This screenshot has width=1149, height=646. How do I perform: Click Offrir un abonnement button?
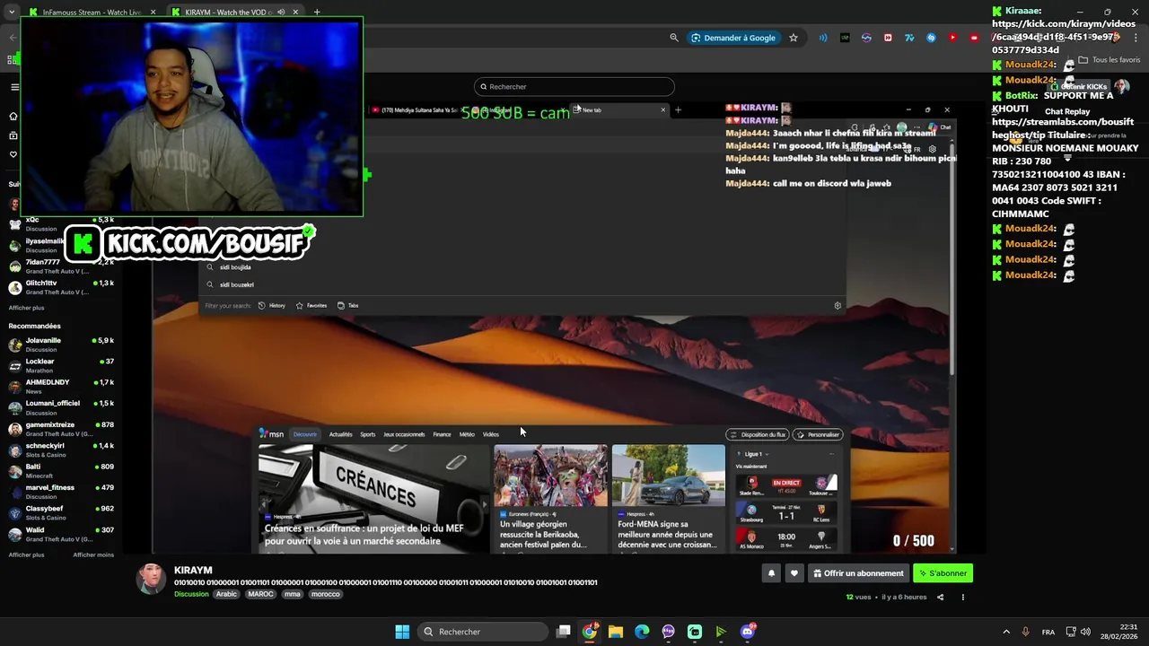pos(858,573)
